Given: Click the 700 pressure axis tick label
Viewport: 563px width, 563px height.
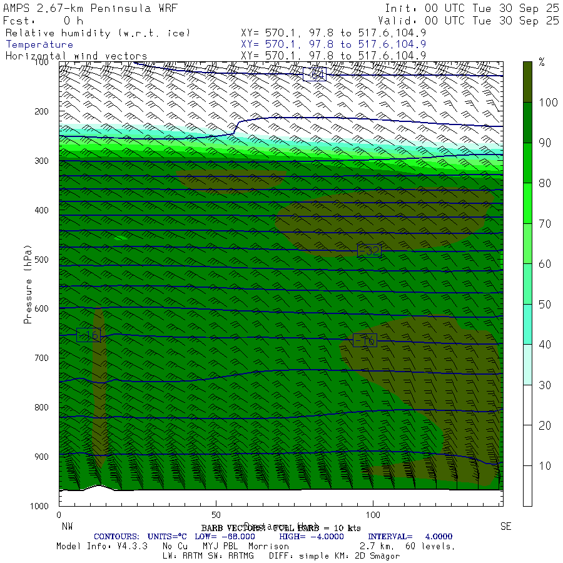Looking at the screenshot, I should tap(41, 358).
